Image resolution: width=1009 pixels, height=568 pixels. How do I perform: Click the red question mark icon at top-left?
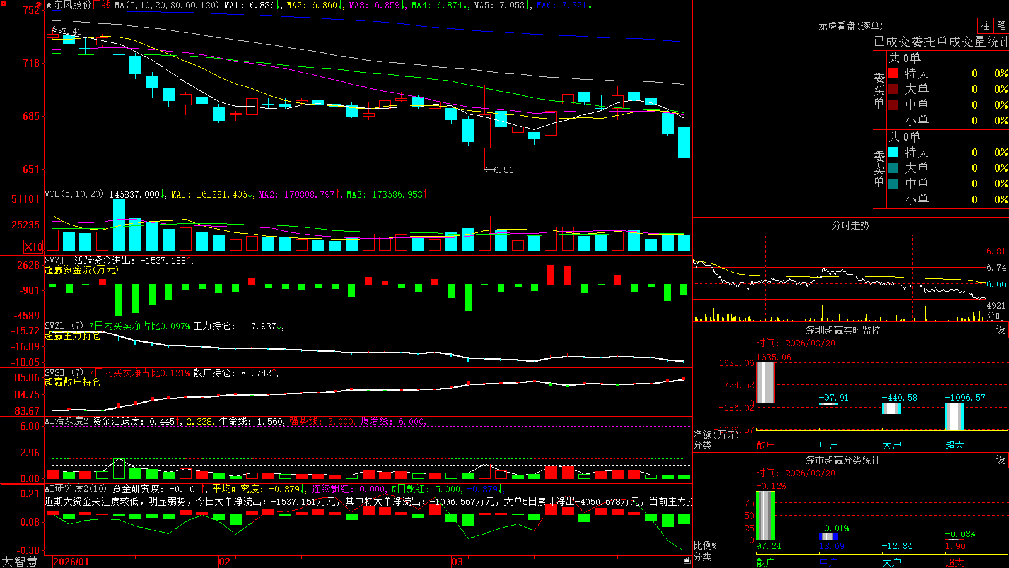tap(38, 6)
